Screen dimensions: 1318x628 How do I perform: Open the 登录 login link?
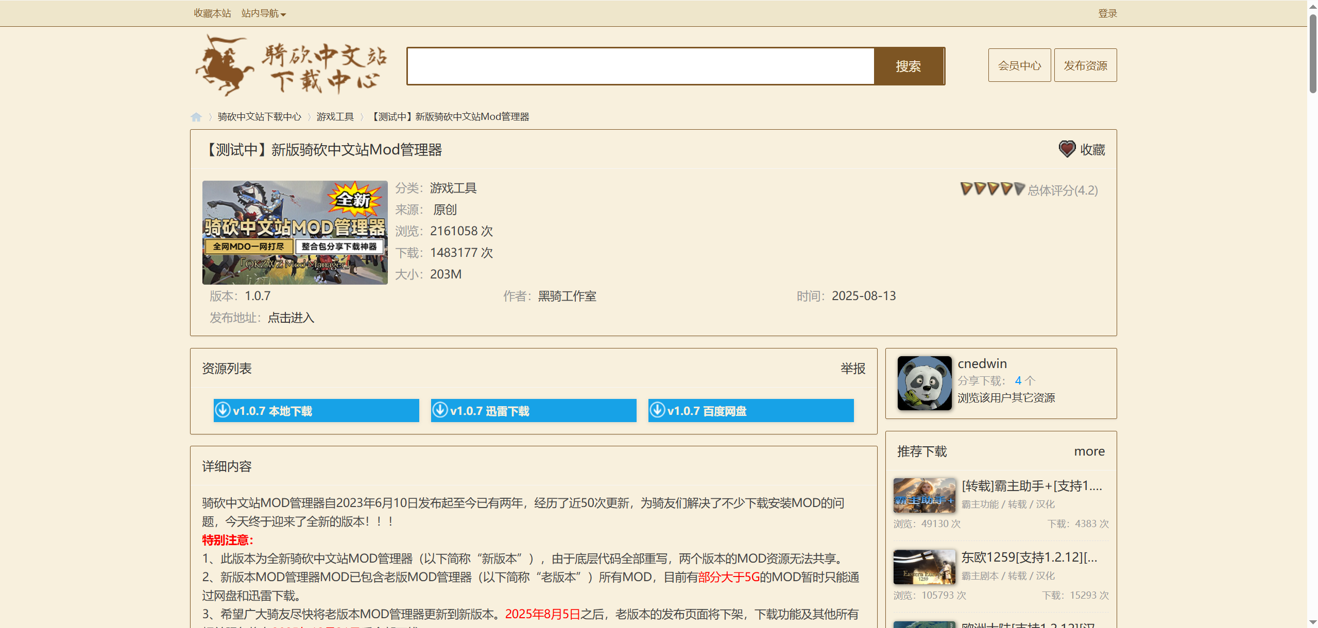tap(1107, 13)
